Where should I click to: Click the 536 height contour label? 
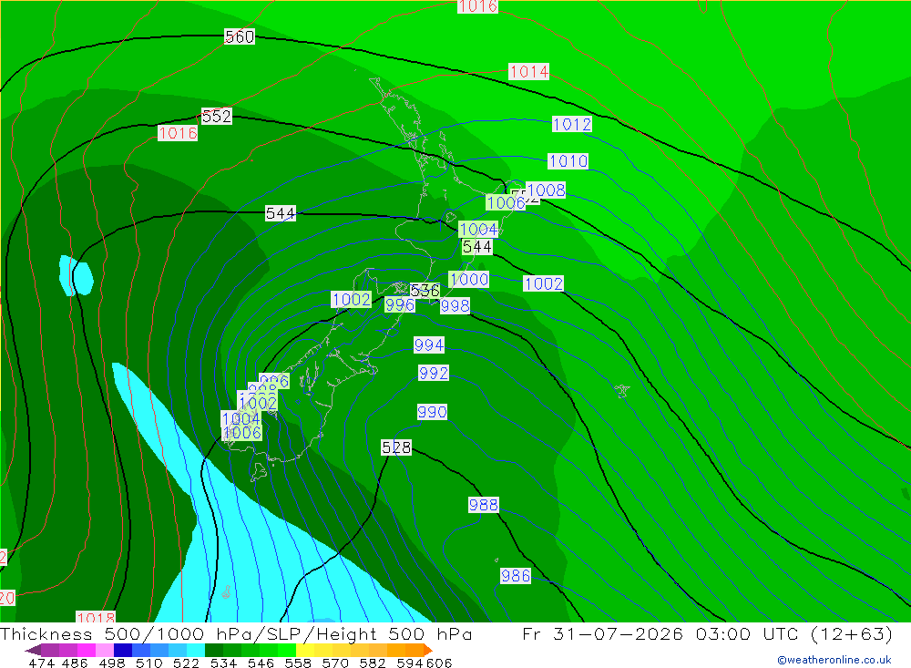coord(425,290)
